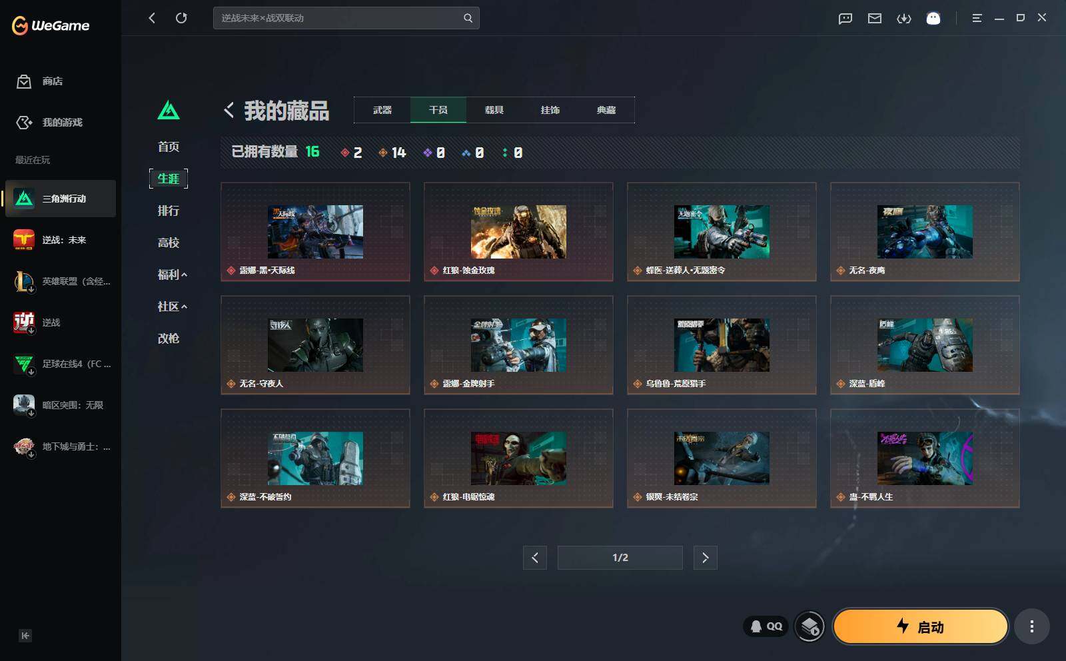Go to the previous collection page

click(x=535, y=558)
